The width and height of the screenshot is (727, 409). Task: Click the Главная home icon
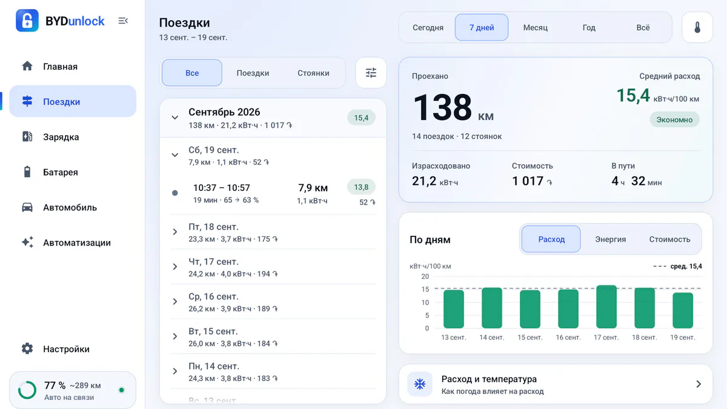click(x=27, y=66)
